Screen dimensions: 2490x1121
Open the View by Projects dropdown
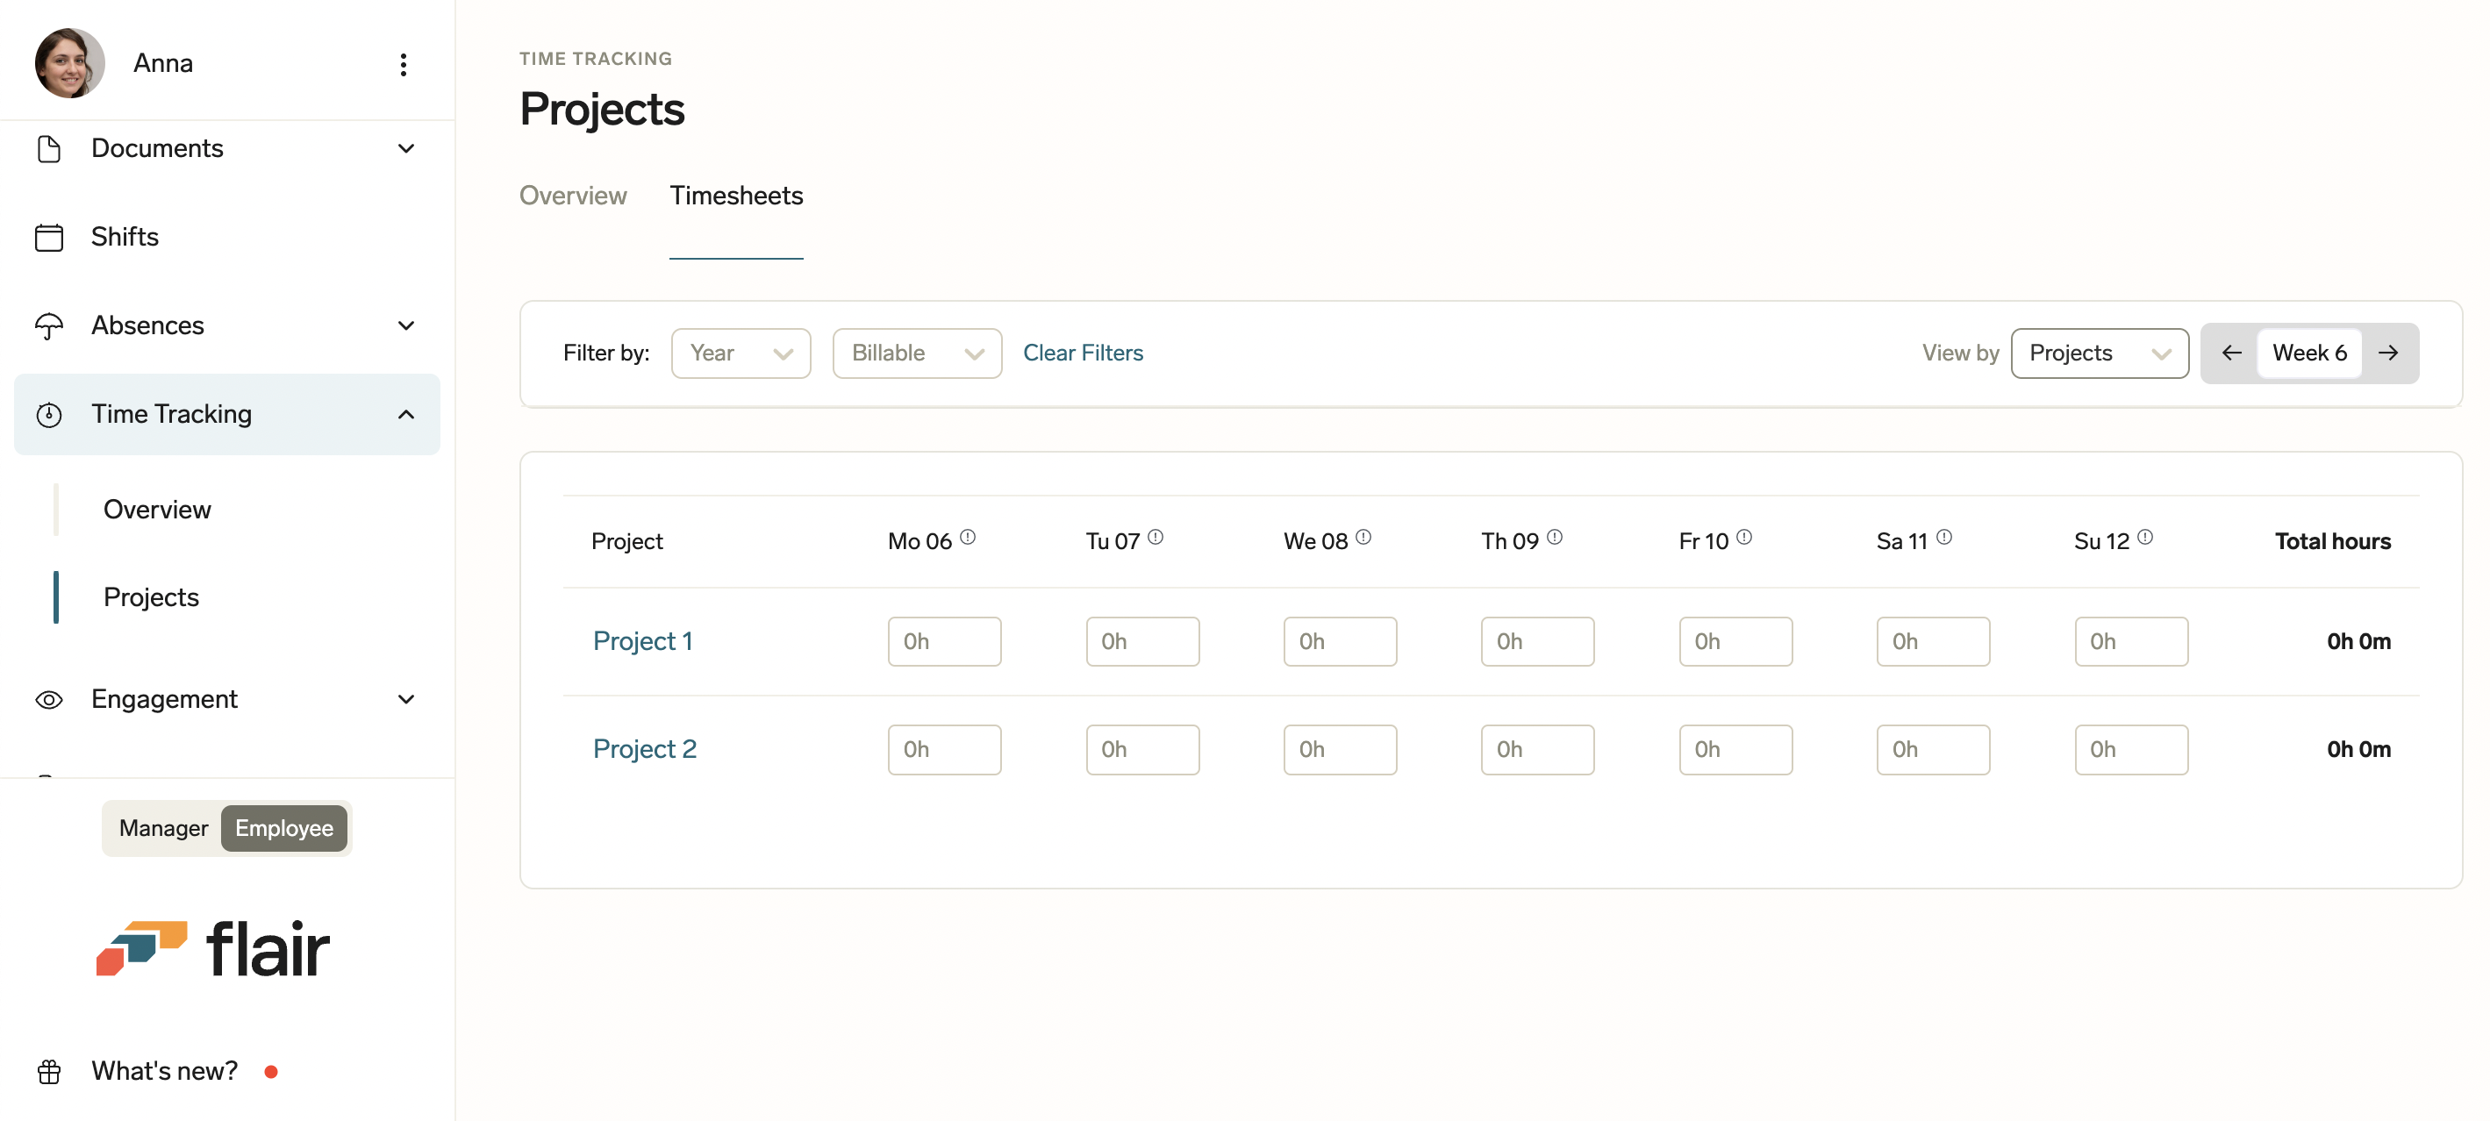pos(2099,353)
